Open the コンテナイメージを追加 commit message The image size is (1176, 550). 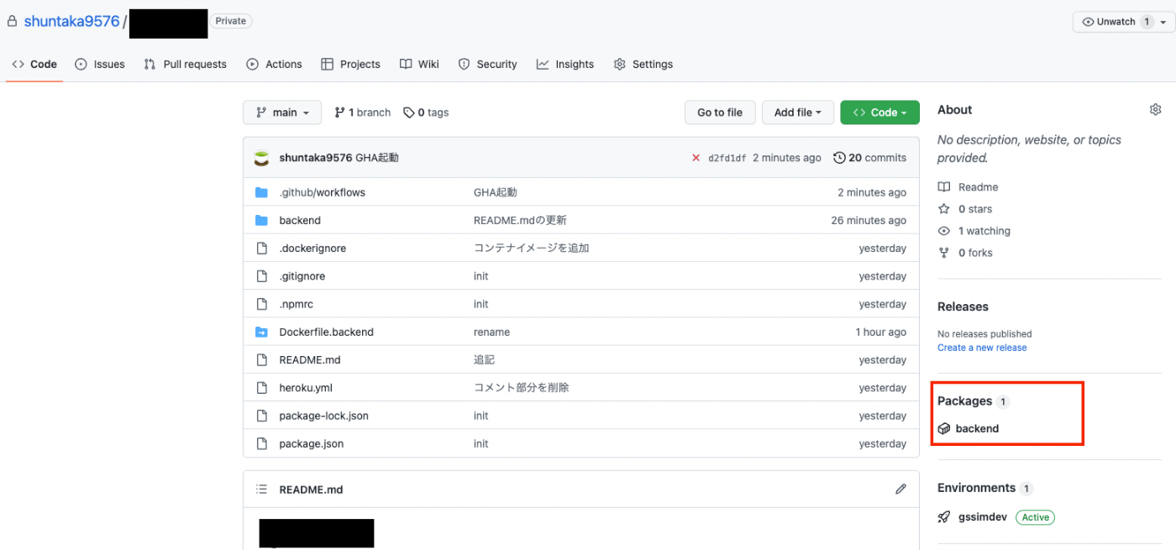point(531,249)
